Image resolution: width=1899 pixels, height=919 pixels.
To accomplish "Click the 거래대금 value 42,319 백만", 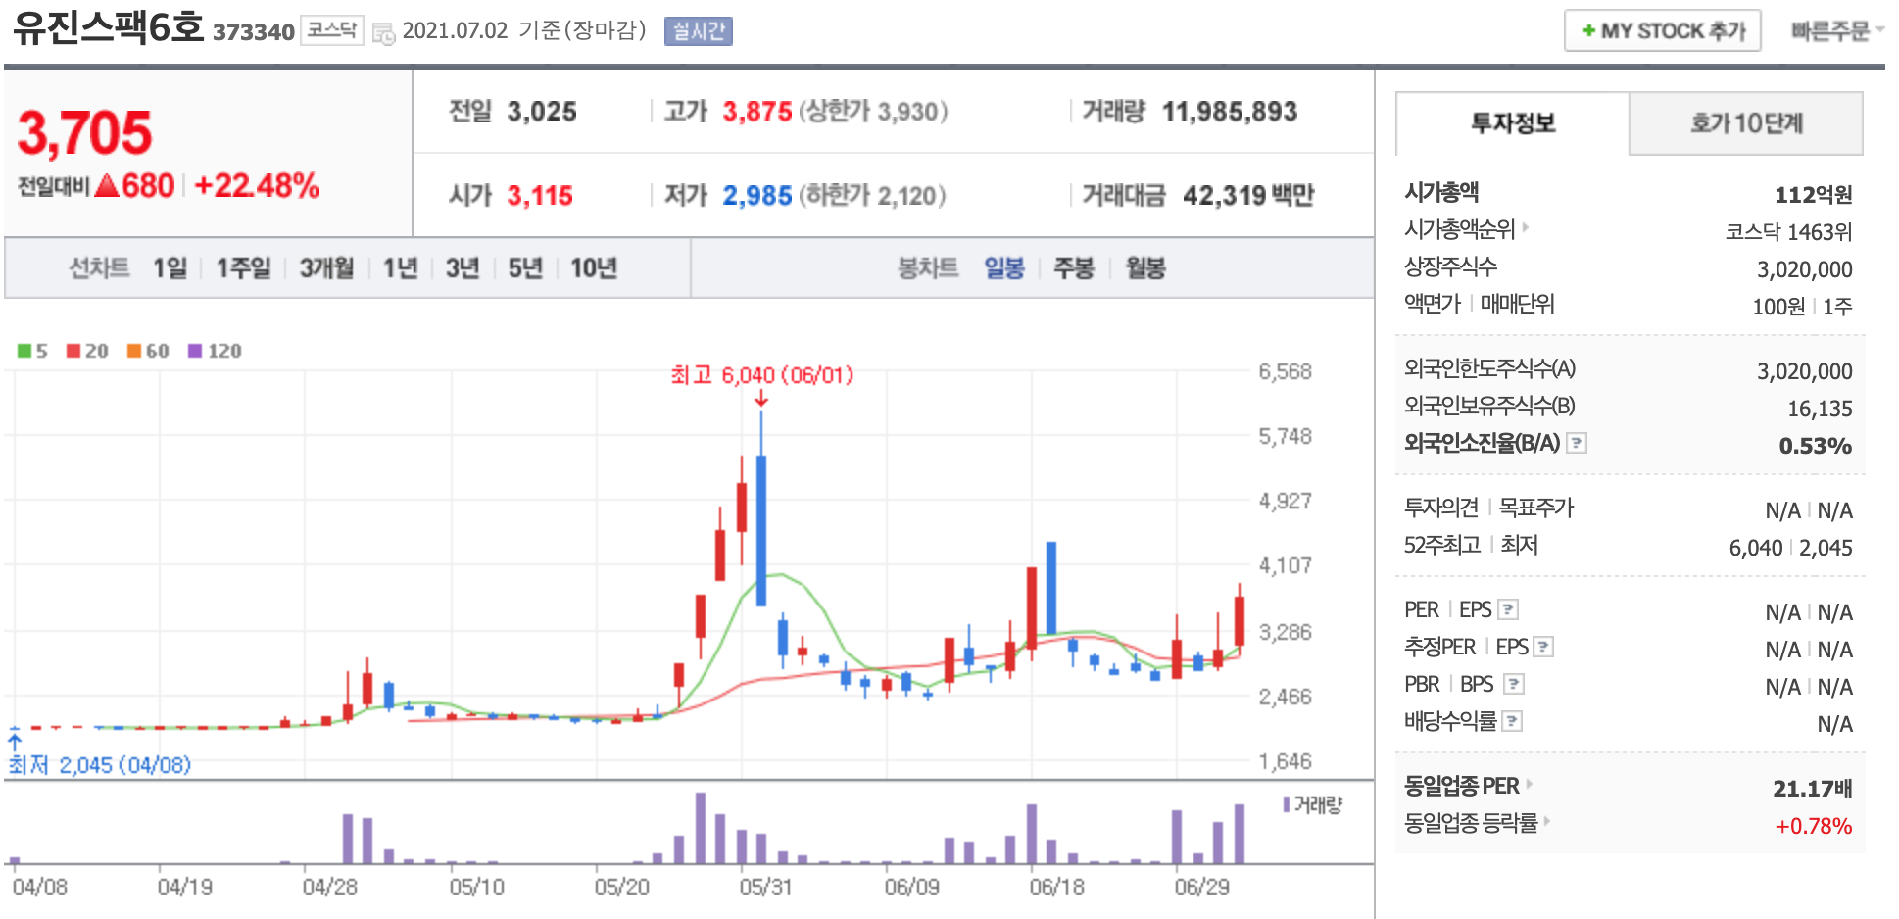I will (x=1248, y=196).
